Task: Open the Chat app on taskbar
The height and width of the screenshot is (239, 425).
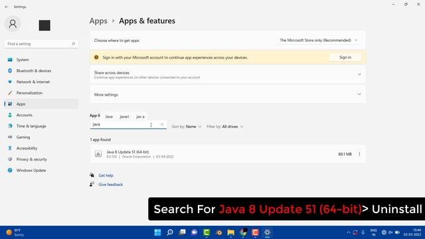Action: pos(195,232)
